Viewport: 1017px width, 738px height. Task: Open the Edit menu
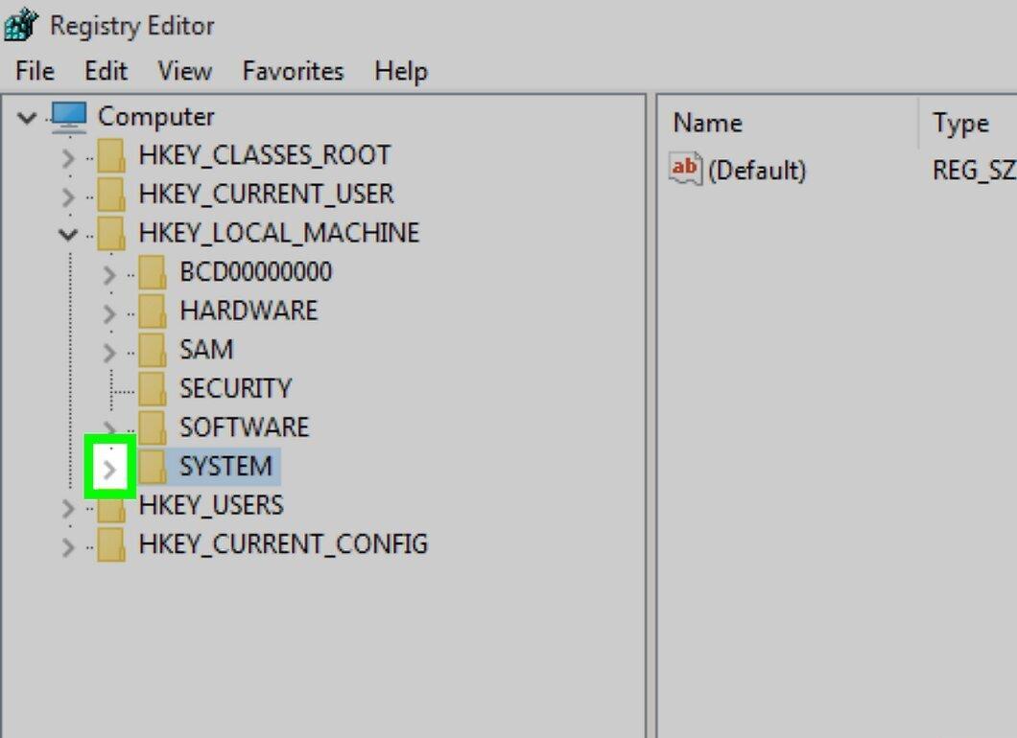(x=106, y=71)
